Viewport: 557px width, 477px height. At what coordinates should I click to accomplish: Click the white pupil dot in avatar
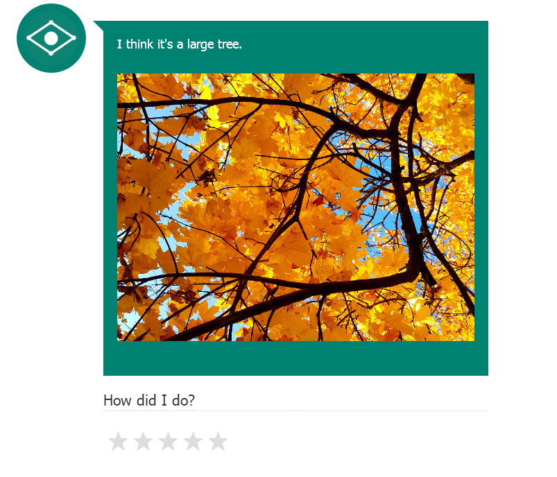click(x=51, y=38)
